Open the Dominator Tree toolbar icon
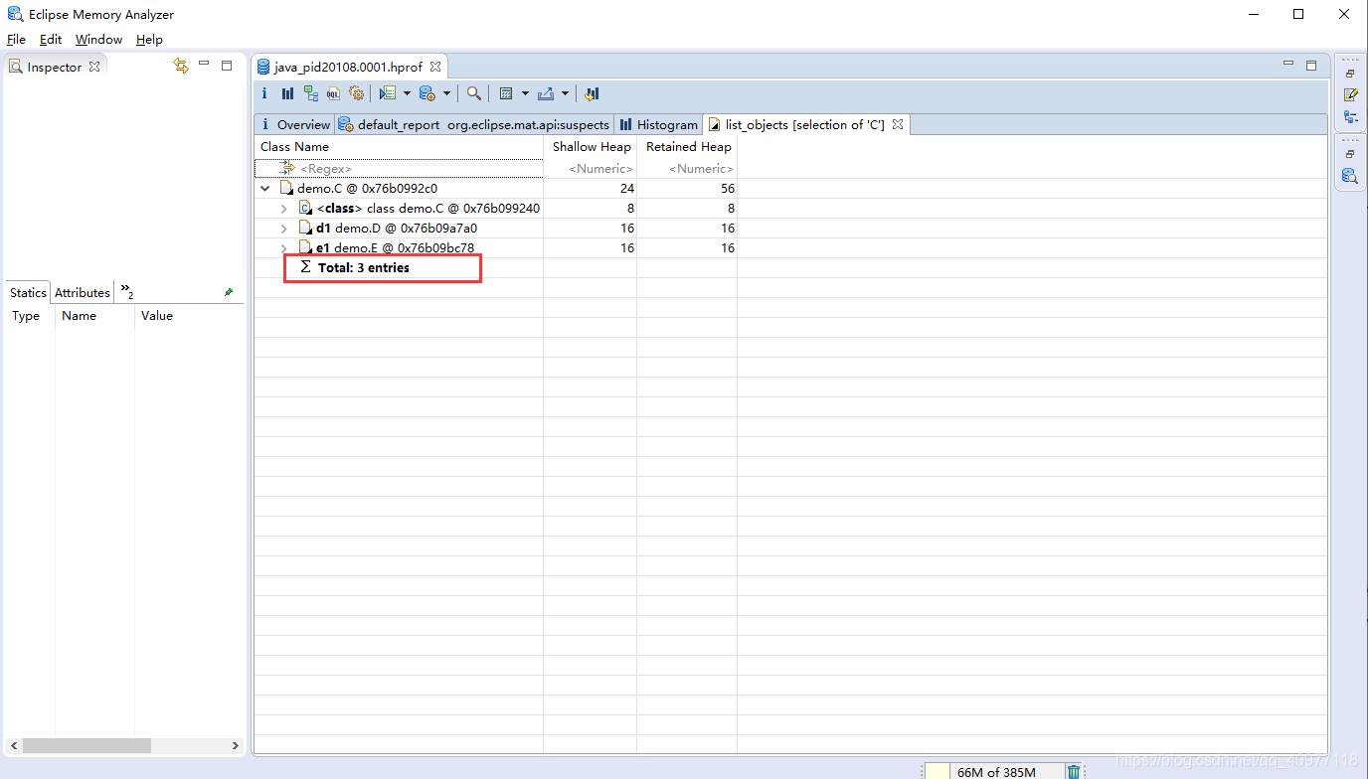The height and width of the screenshot is (779, 1368). tap(310, 93)
